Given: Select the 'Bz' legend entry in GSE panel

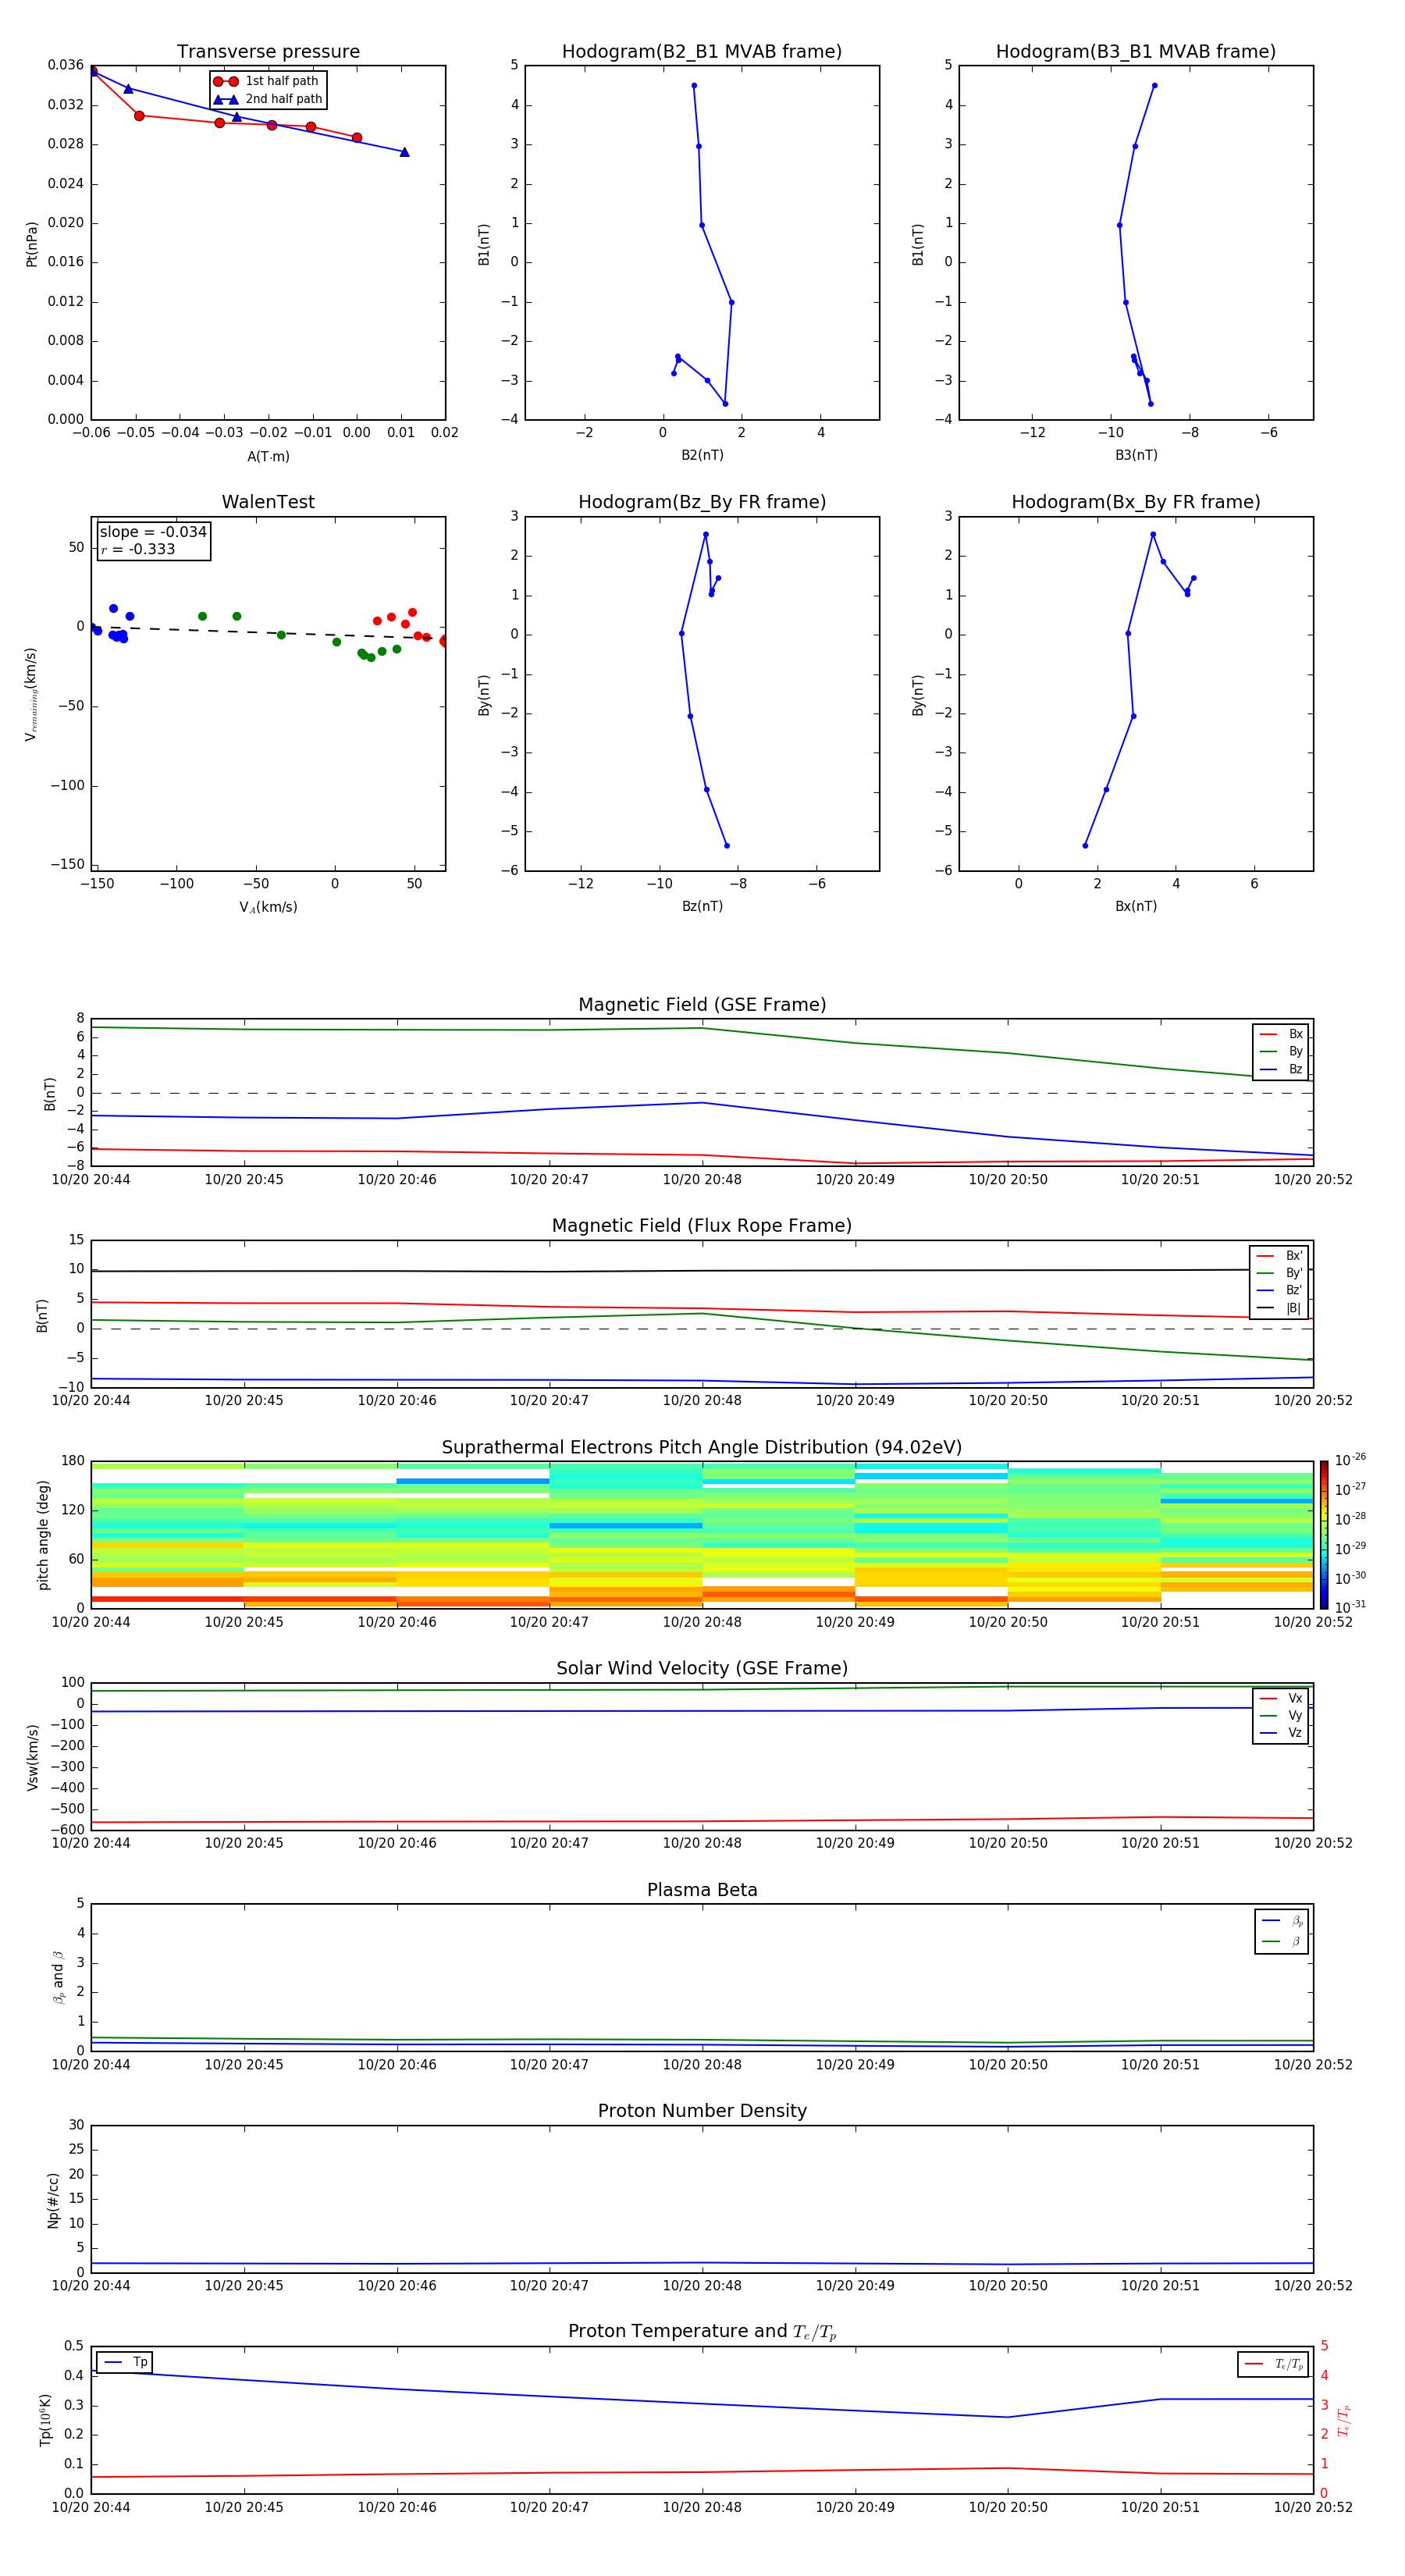Looking at the screenshot, I should coord(1281,1069).
